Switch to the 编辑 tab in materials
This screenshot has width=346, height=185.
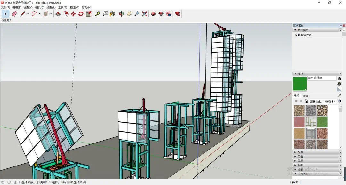pyautogui.click(x=305, y=96)
